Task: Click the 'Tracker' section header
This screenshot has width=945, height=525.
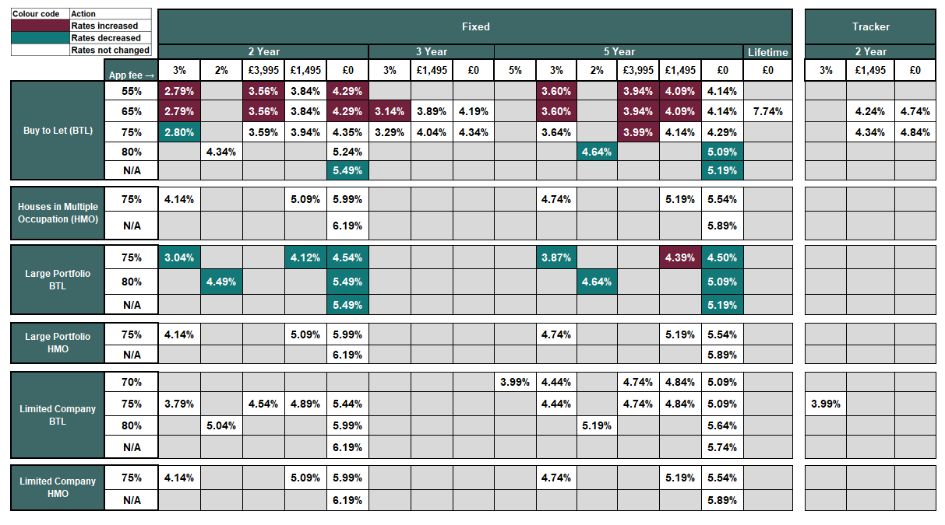Action: 870,26
